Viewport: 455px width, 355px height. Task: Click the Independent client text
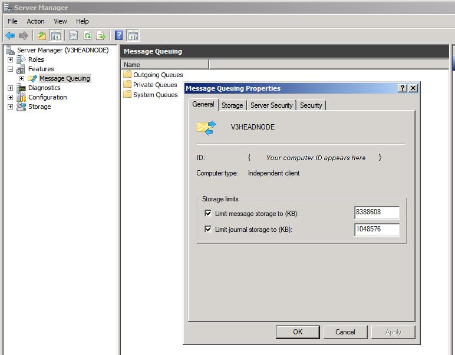pos(273,173)
